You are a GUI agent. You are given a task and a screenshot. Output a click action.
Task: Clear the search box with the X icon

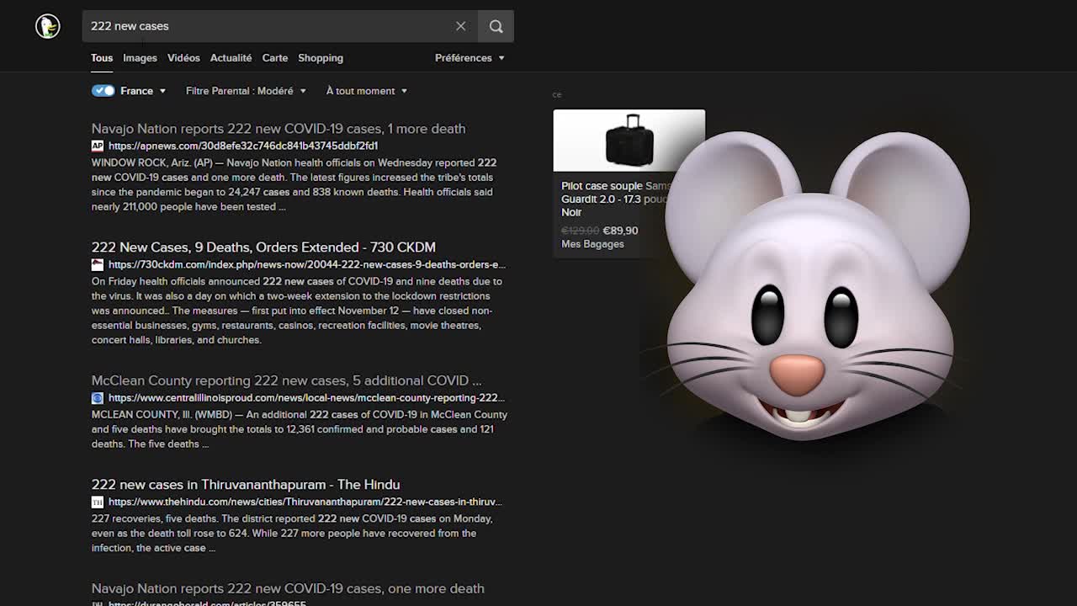[x=460, y=26]
